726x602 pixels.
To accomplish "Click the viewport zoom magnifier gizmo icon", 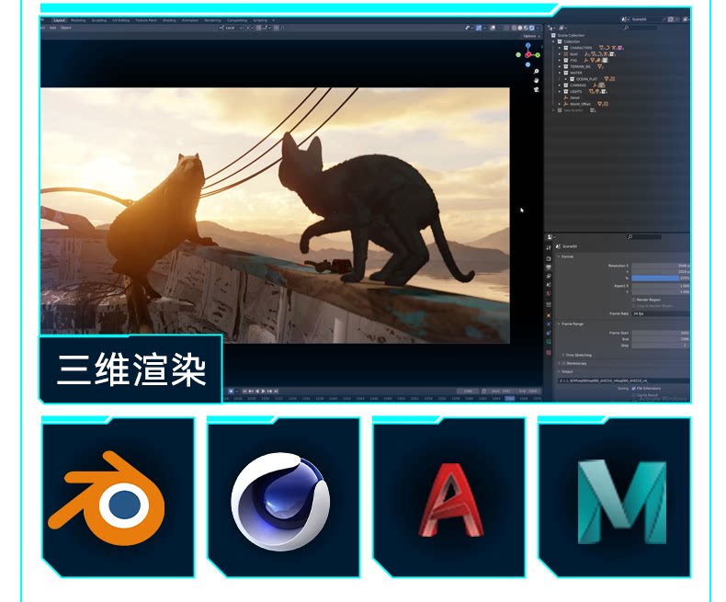I will pyautogui.click(x=536, y=71).
